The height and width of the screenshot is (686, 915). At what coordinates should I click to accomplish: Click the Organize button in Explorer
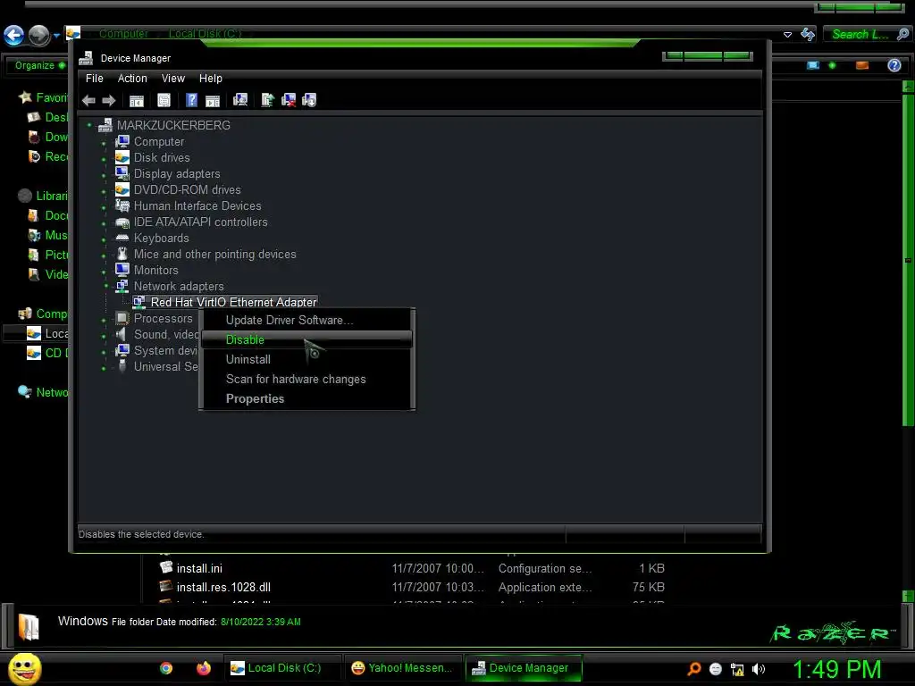click(x=39, y=65)
